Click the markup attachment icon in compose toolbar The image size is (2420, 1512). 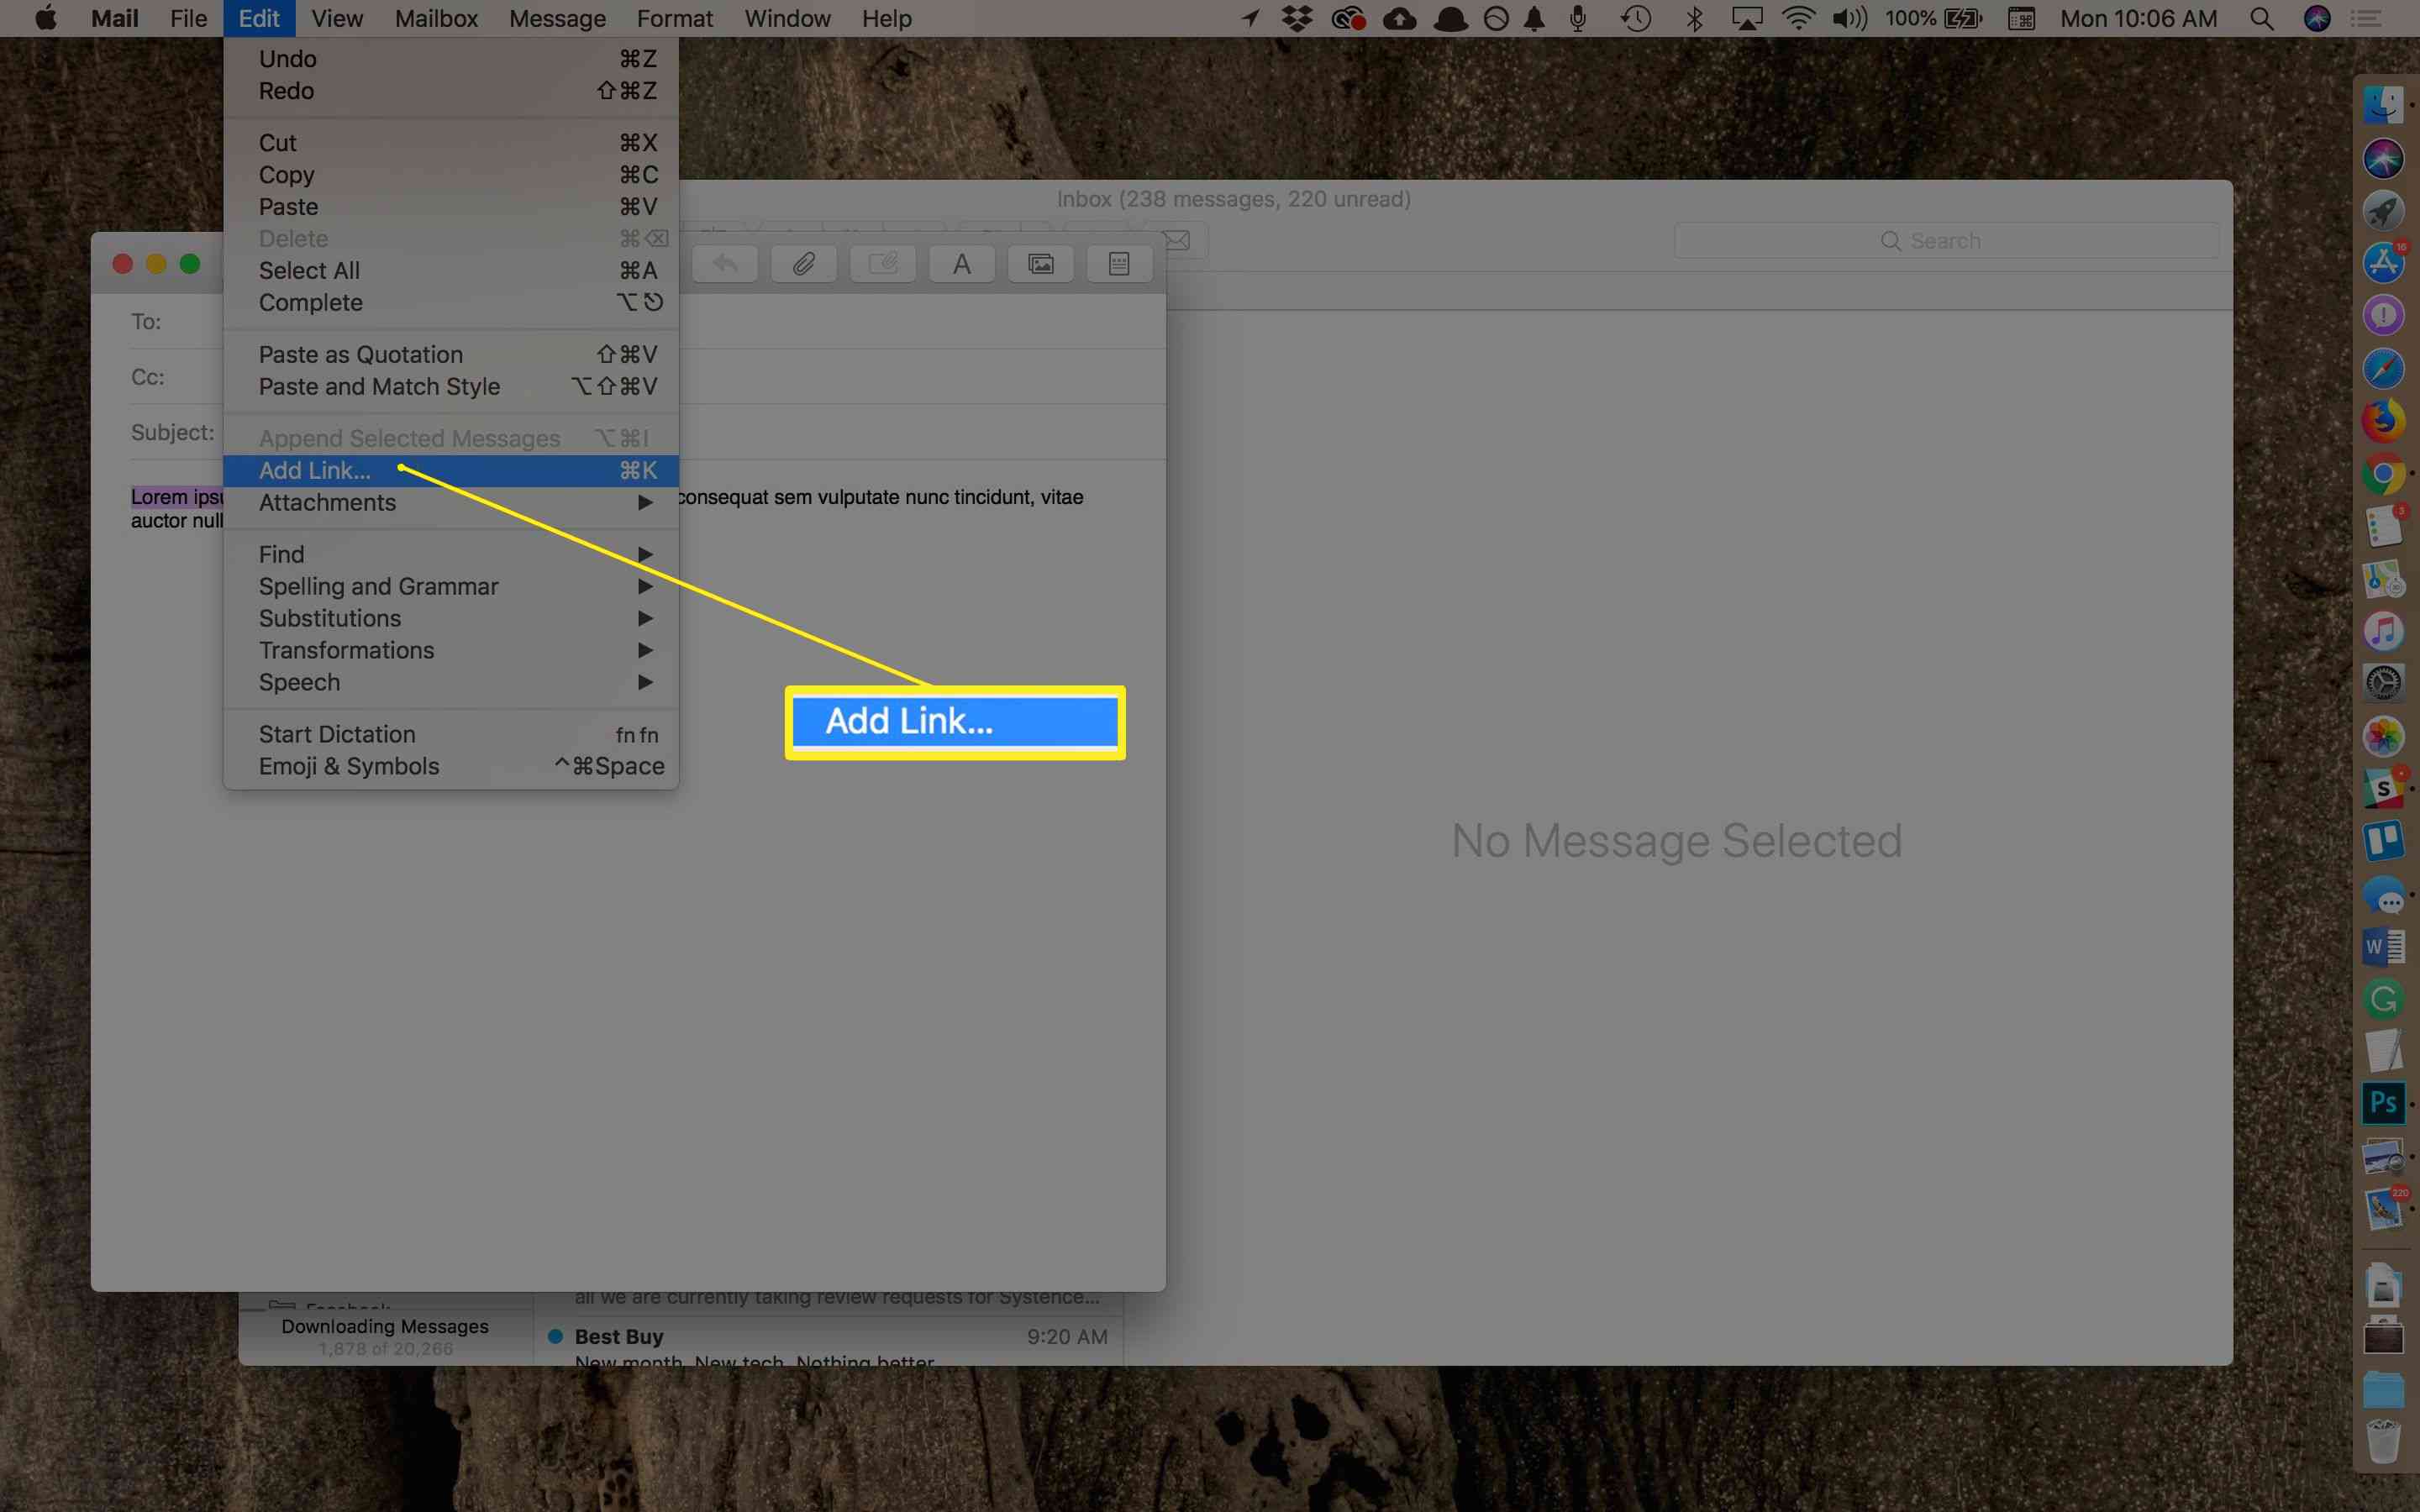882,264
